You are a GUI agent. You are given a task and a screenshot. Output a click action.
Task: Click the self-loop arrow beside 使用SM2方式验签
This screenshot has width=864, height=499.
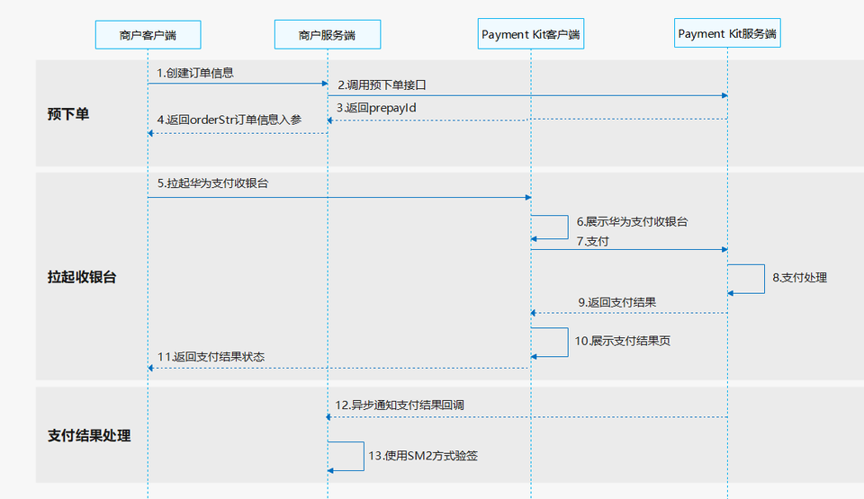346,456
